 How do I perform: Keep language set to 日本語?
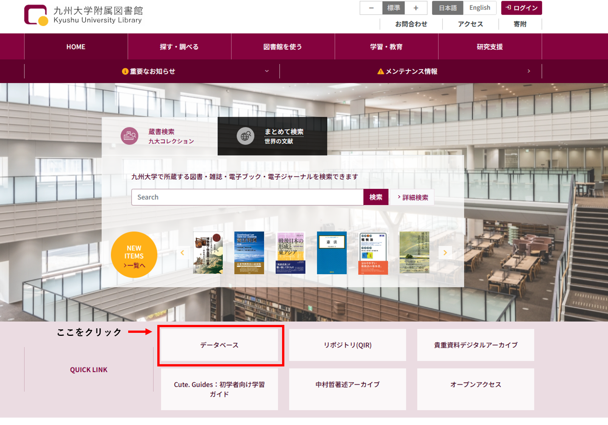pyautogui.click(x=447, y=8)
